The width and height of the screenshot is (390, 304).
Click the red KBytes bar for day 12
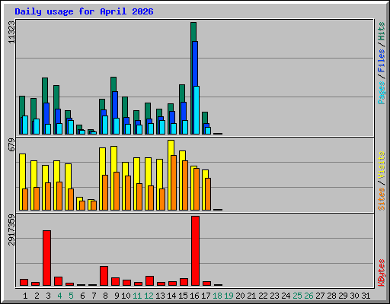tap(149, 280)
